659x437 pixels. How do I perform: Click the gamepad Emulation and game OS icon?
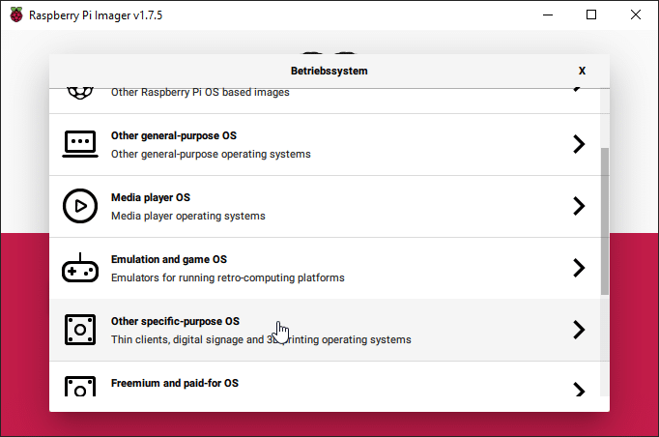(x=79, y=268)
